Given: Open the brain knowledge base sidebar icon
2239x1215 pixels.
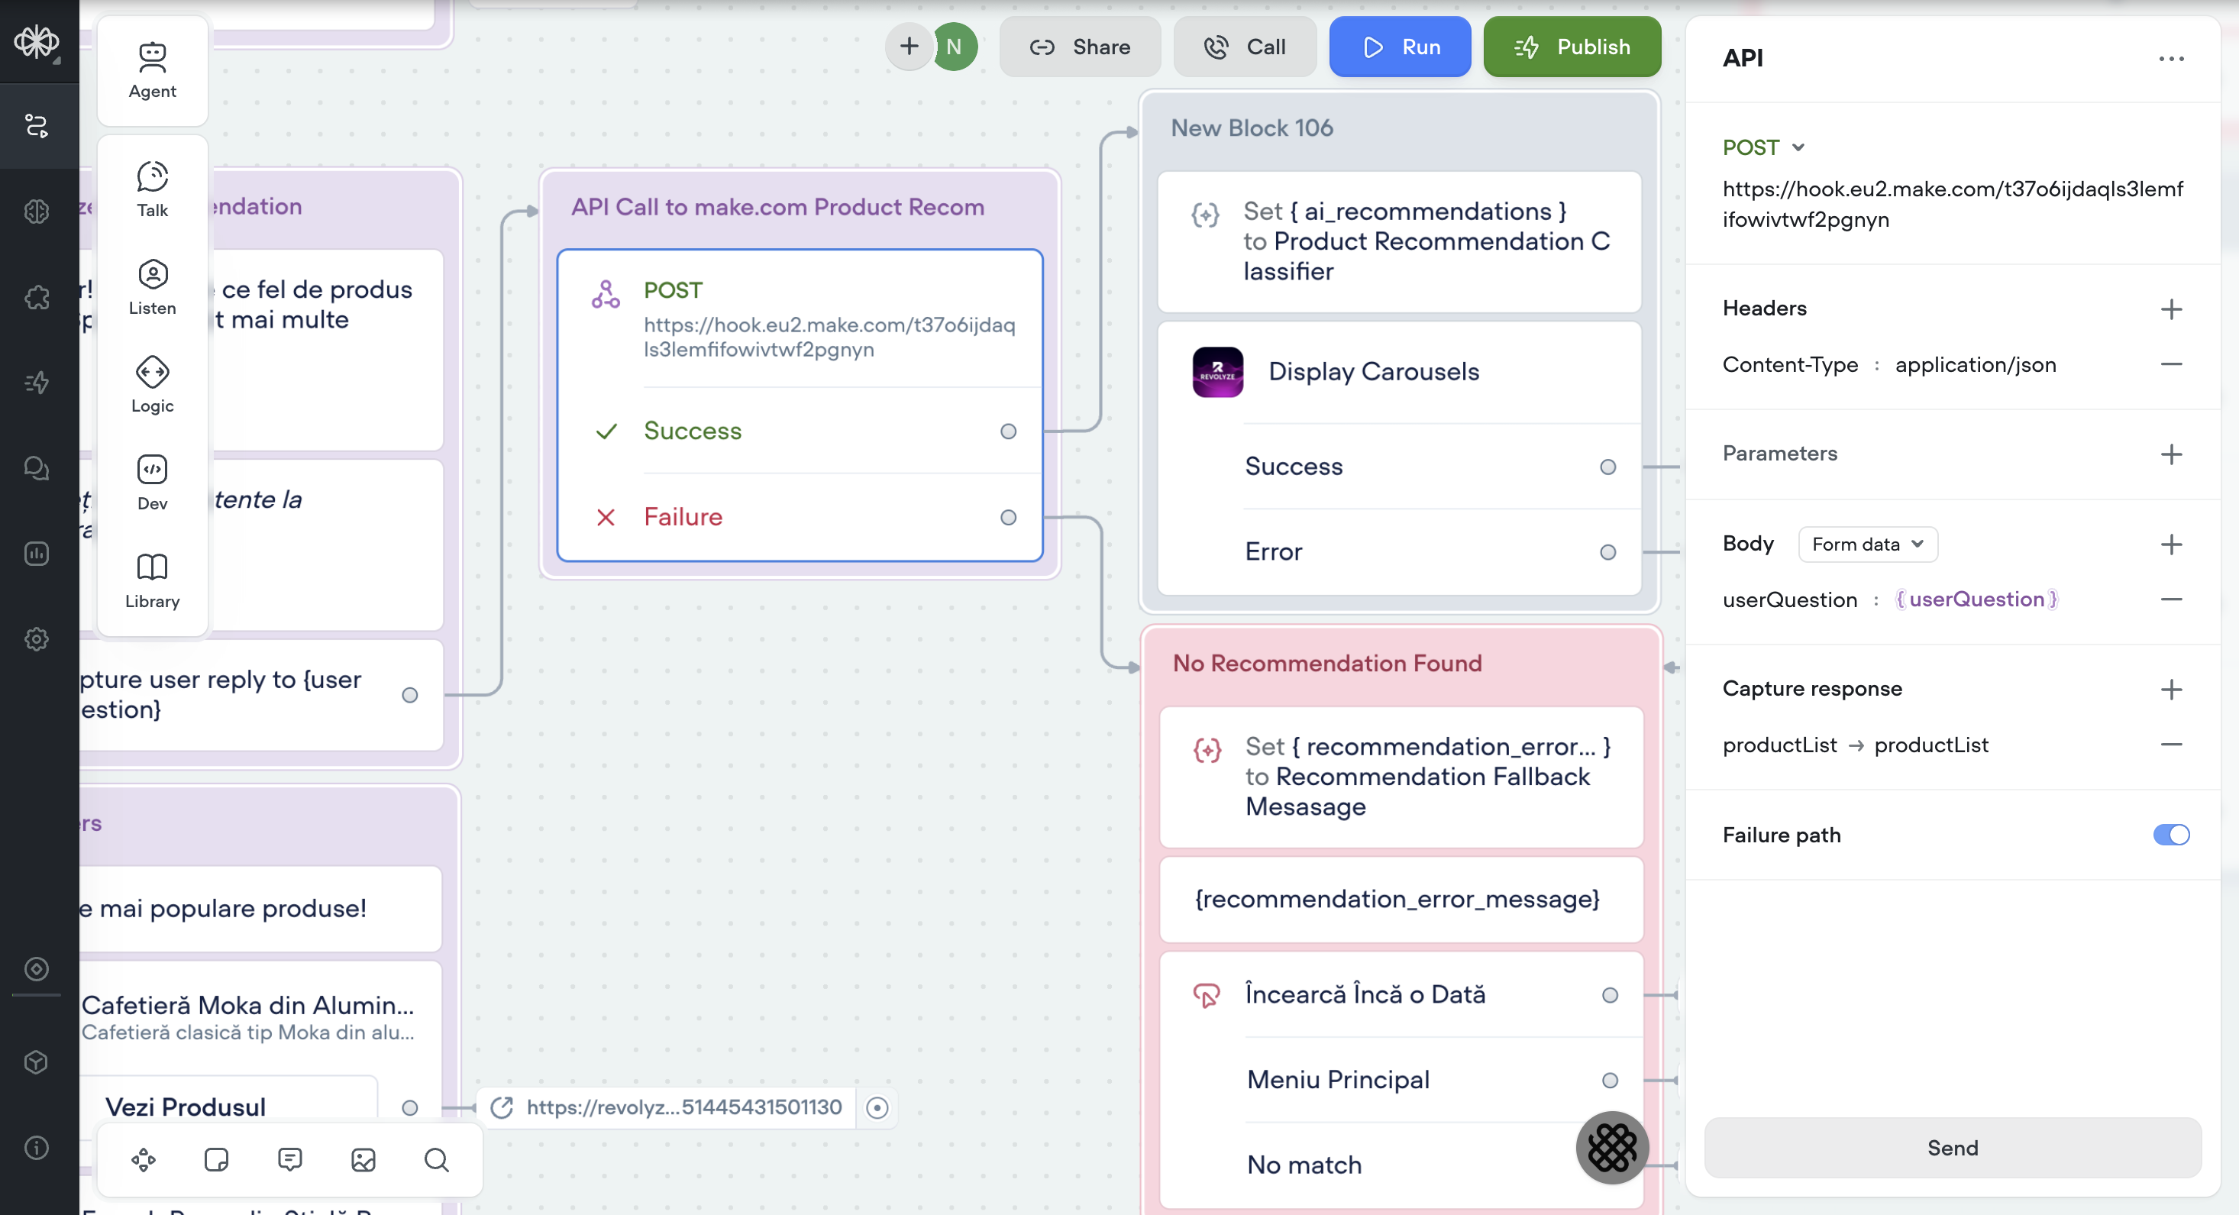Looking at the screenshot, I should 37,212.
